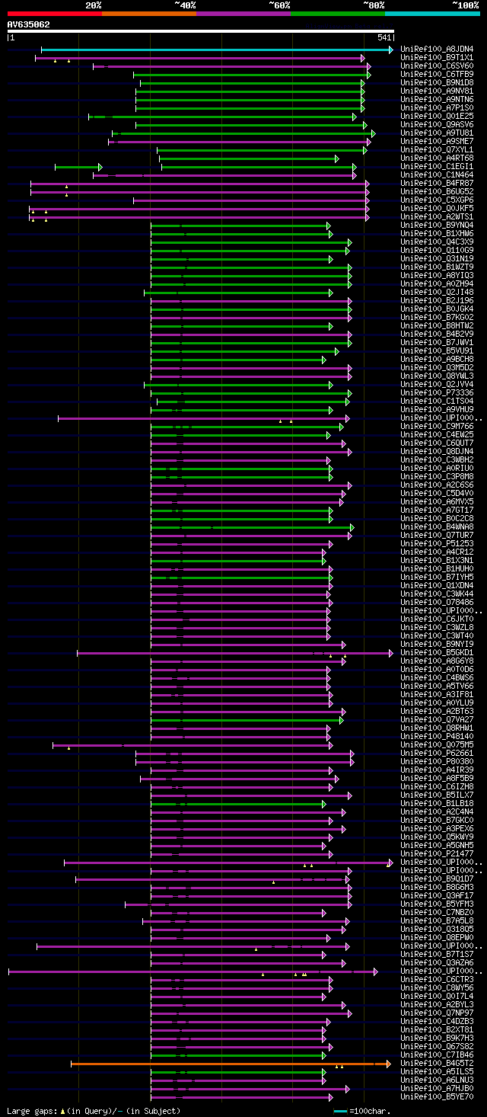487x1117 pixels.
Task: Click label UniRef100_Q7XYL1
Action: coord(437,150)
